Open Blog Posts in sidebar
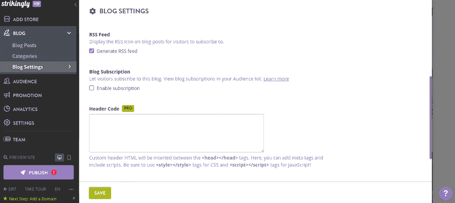This screenshot has width=455, height=203. [24, 45]
